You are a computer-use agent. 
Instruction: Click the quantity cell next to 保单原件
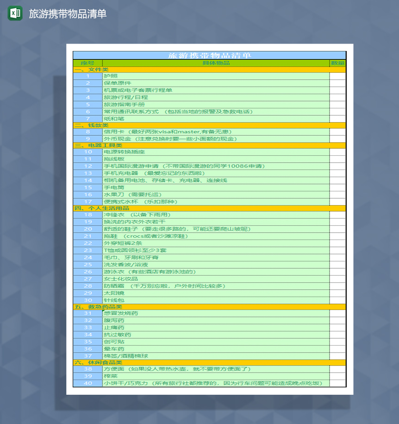(337, 83)
